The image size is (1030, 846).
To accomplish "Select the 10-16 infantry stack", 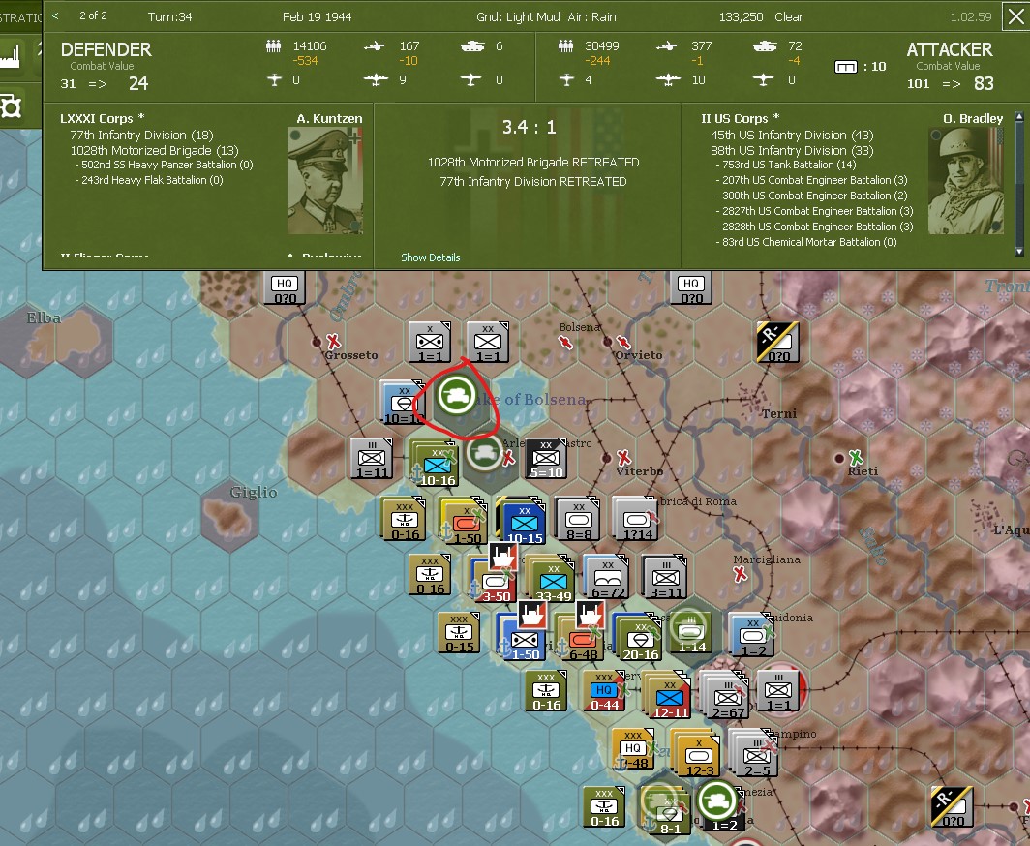I will [434, 464].
